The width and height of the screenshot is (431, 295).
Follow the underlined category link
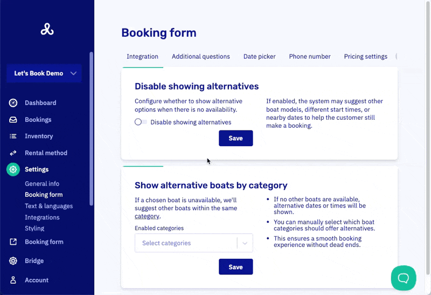click(147, 216)
